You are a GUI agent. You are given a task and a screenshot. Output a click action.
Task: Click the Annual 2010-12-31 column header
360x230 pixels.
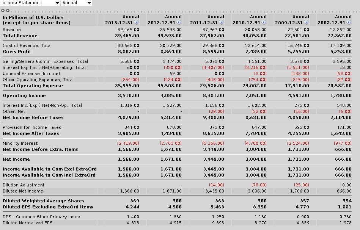(x=250, y=20)
